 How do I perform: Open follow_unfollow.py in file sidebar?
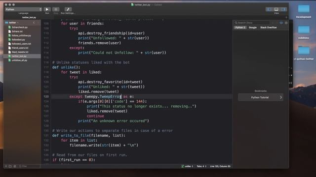click(21, 35)
